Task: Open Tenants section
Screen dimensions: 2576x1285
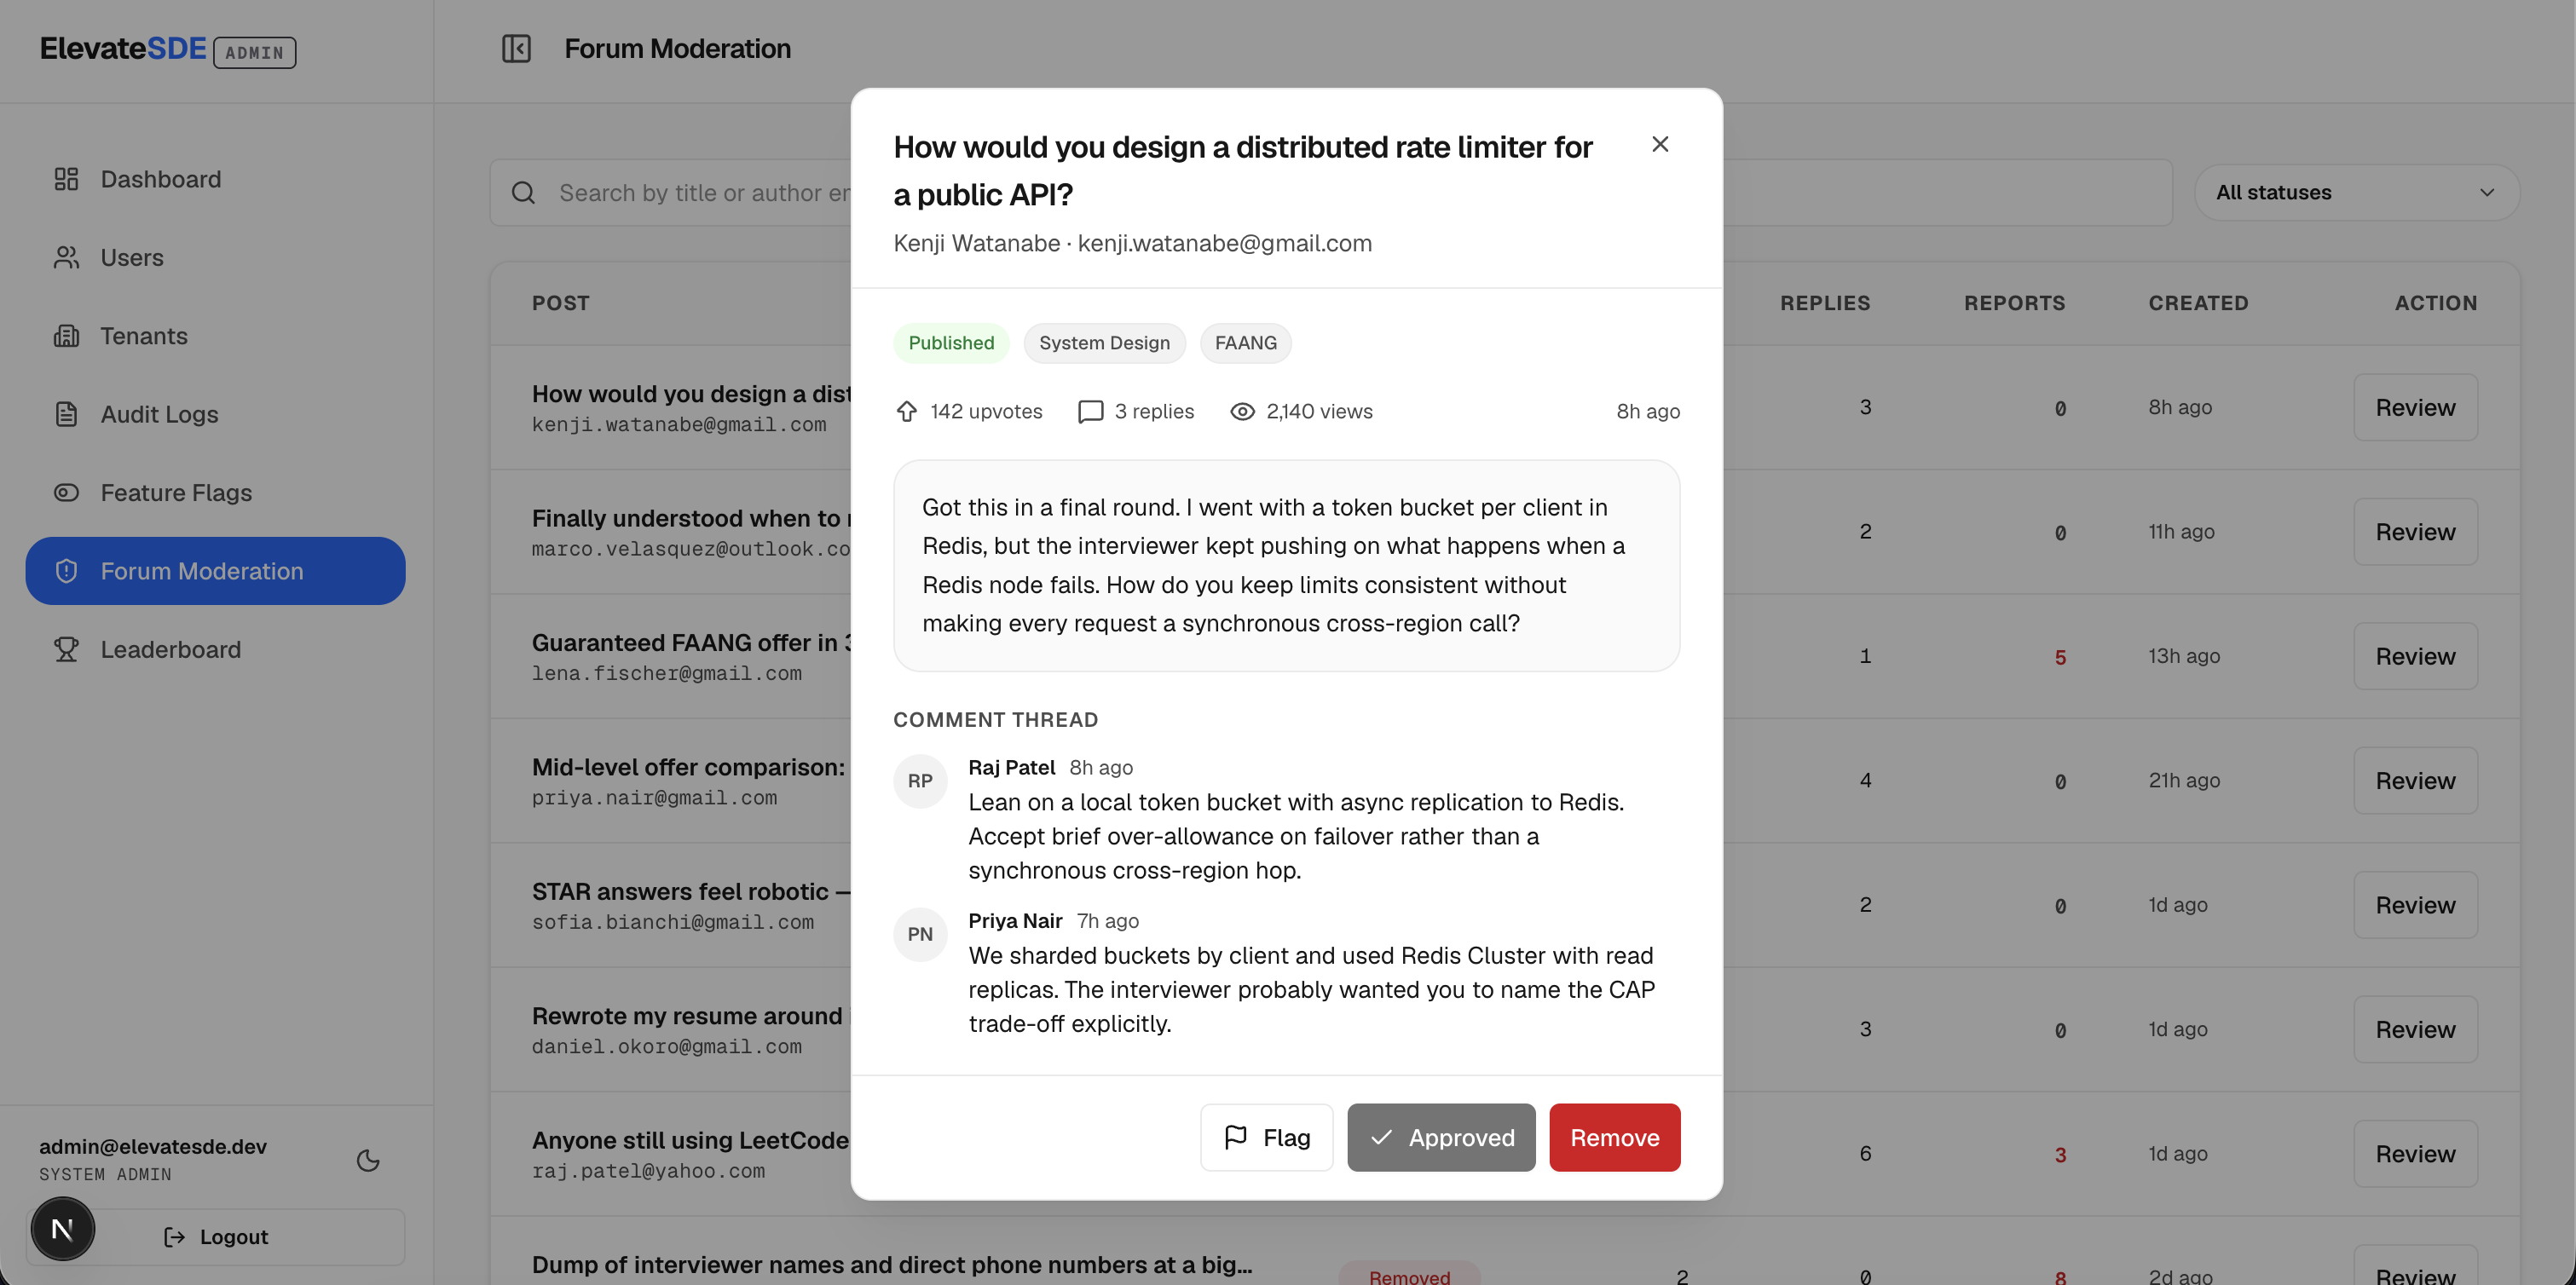Action: coord(215,336)
